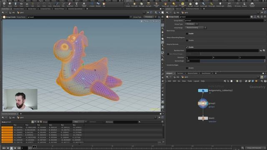Image resolution: width=267 pixels, height=150 pixels.
Task: Open the network editor Add menu
Action: 169,81
